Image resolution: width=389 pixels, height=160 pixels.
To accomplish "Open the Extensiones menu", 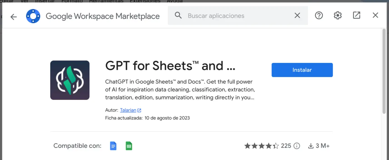I will 145,1.
